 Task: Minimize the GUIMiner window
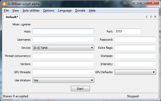(136, 3)
